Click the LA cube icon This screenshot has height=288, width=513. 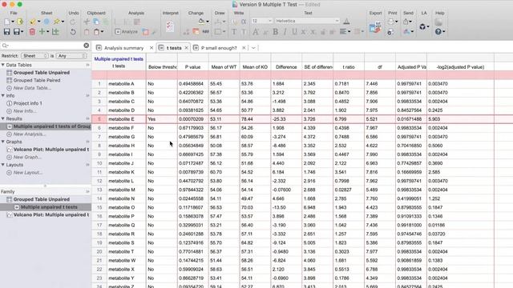[422, 26]
